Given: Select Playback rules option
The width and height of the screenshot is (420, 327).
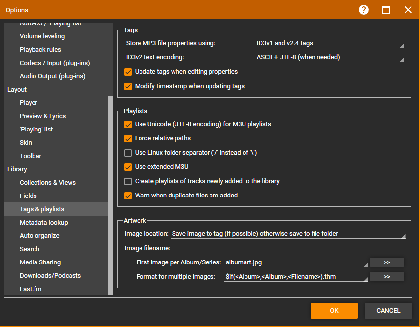Looking at the screenshot, I should tap(56, 50).
